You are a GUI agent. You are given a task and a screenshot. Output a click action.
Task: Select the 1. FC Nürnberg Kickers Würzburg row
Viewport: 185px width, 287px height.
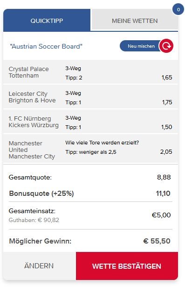point(90,122)
